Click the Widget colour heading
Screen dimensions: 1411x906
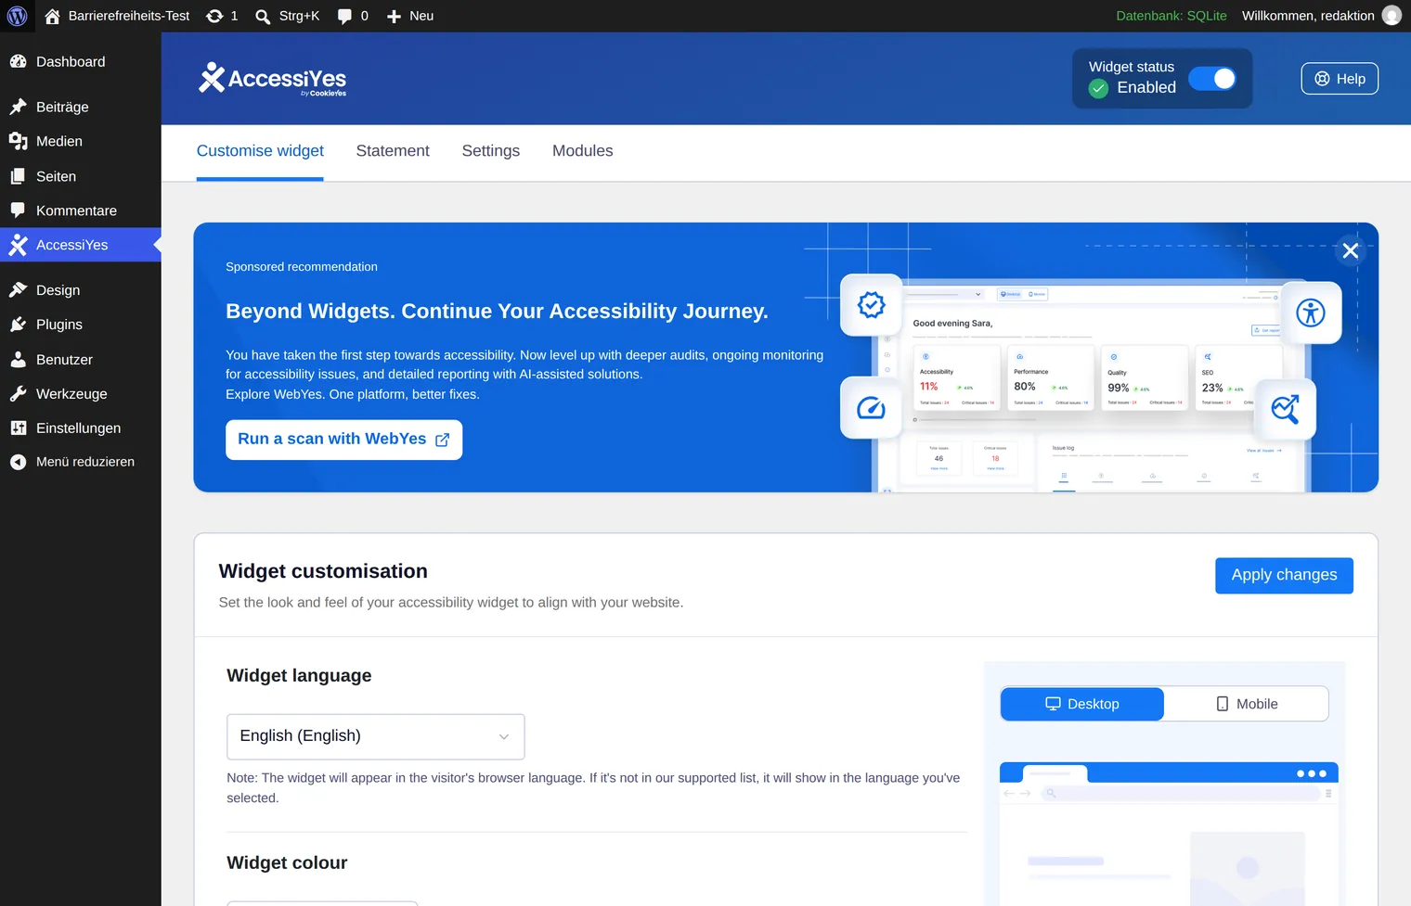click(x=287, y=862)
